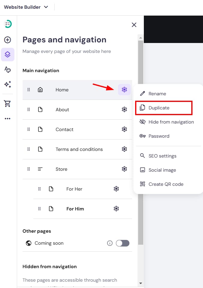203x288 pixels.
Task: Toggle the Coming soon switch
Action: coord(123,243)
